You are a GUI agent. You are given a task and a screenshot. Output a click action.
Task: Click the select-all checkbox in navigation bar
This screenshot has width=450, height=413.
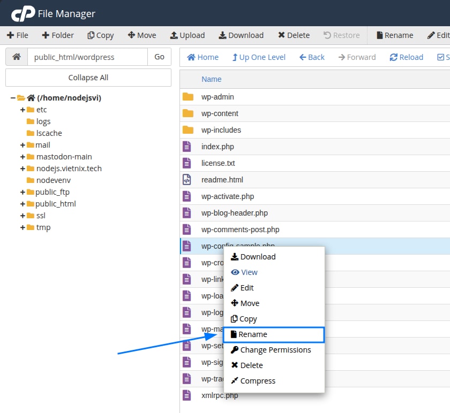441,57
